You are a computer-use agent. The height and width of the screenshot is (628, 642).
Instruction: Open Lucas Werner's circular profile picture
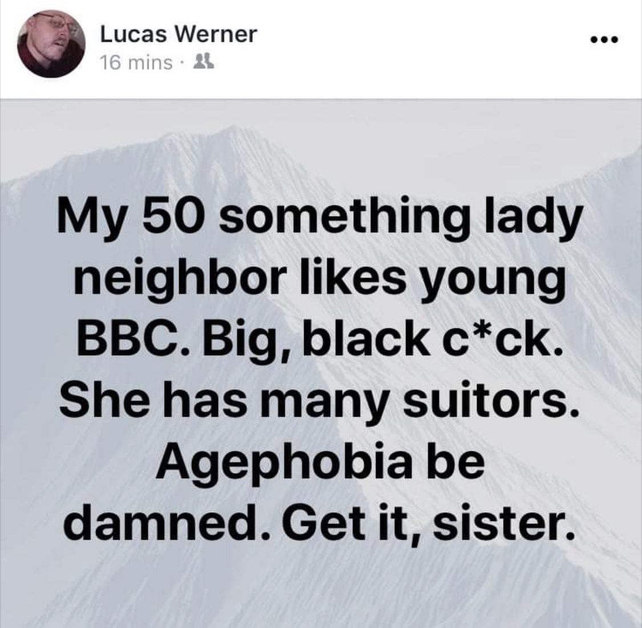pyautogui.click(x=51, y=44)
